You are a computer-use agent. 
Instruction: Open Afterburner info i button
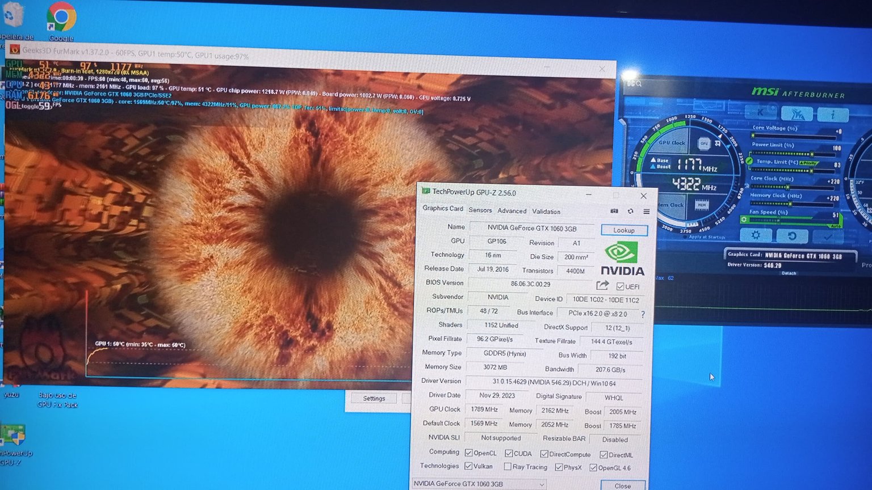pyautogui.click(x=833, y=115)
